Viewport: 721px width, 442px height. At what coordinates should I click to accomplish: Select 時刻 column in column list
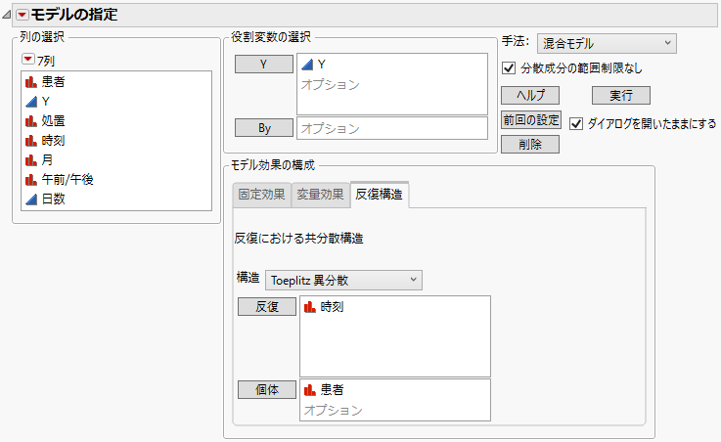[x=54, y=140]
